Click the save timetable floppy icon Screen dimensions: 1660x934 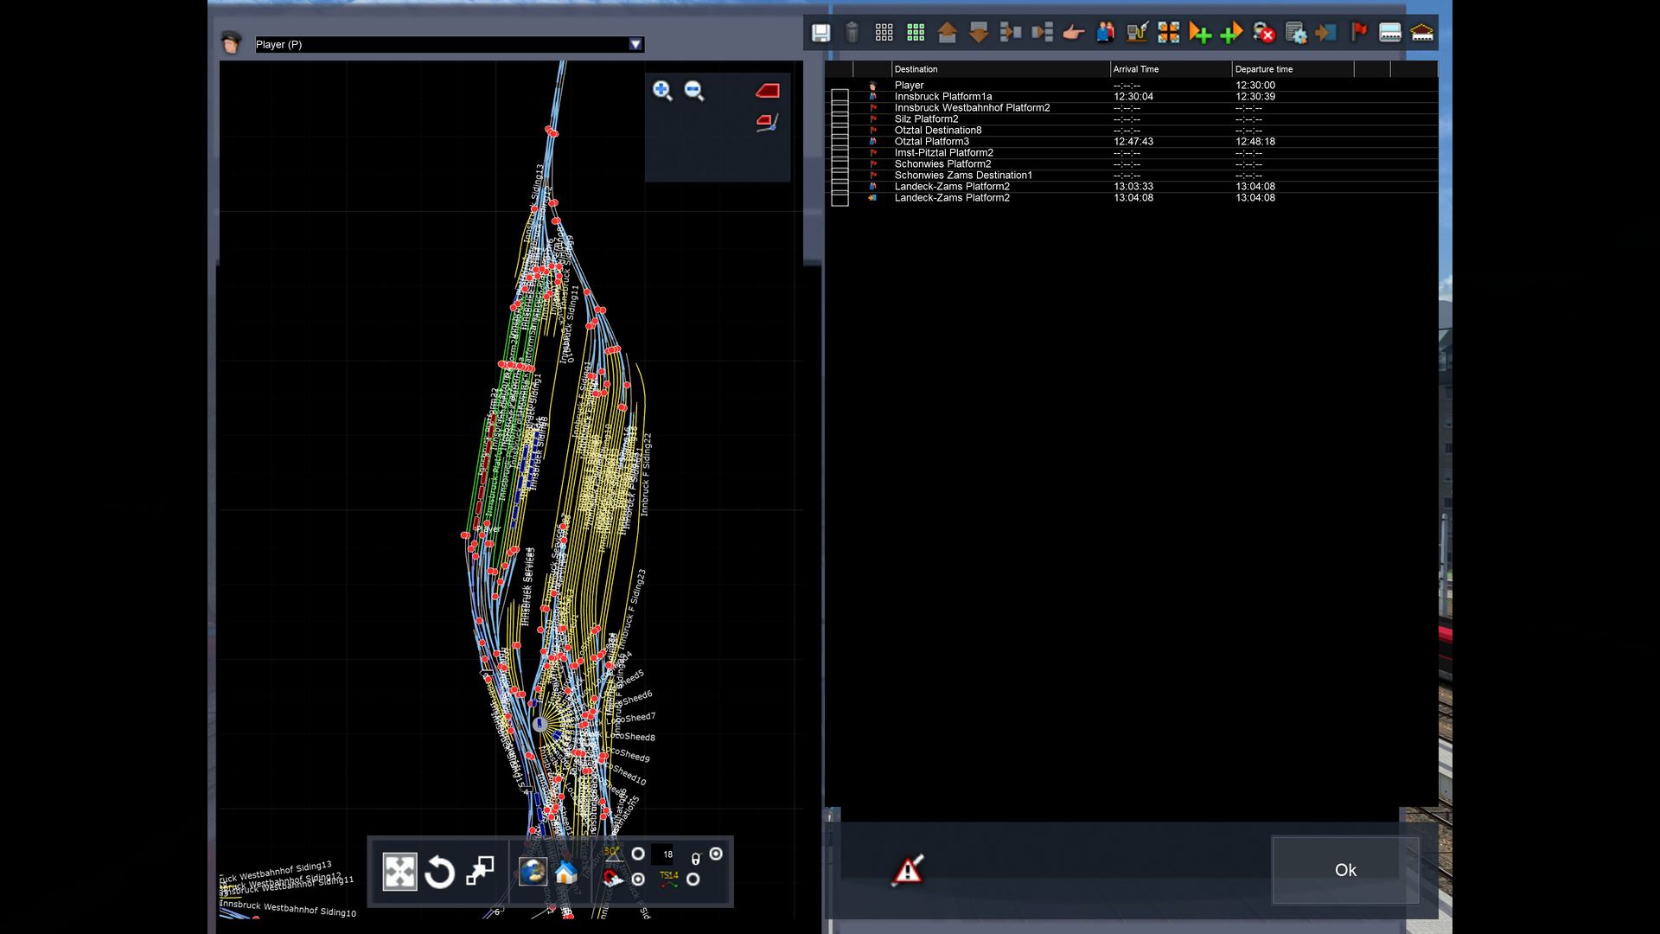820,33
